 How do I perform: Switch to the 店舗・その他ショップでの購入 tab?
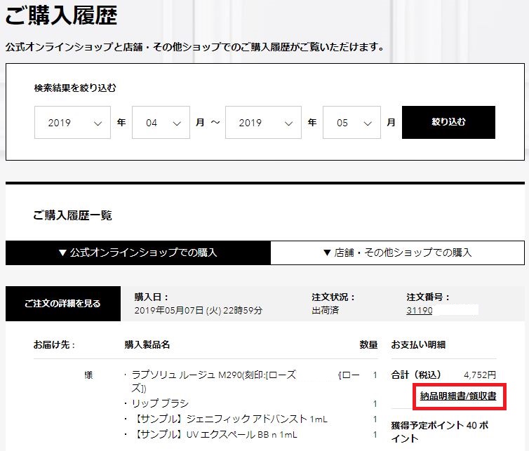click(397, 253)
